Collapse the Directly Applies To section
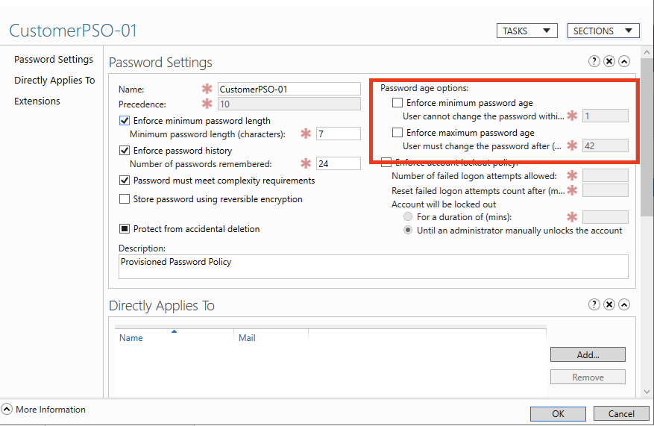The height and width of the screenshot is (426, 654). click(x=624, y=304)
